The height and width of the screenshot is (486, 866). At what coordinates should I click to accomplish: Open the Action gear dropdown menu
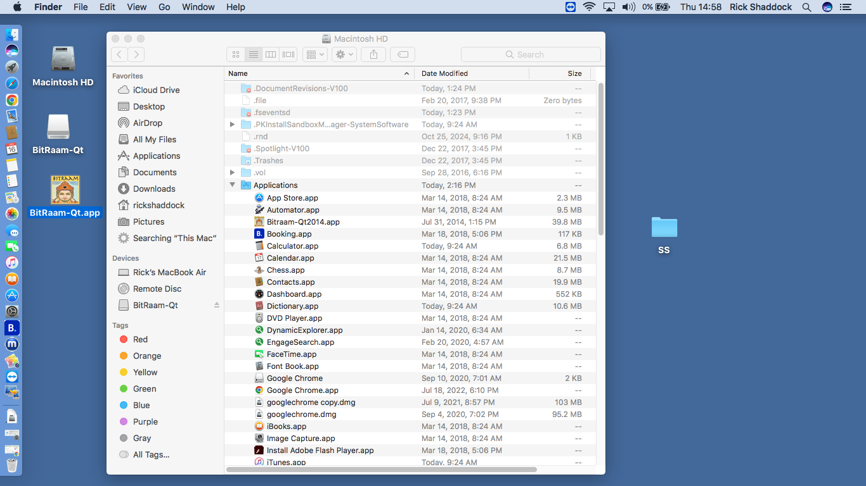[x=344, y=54]
